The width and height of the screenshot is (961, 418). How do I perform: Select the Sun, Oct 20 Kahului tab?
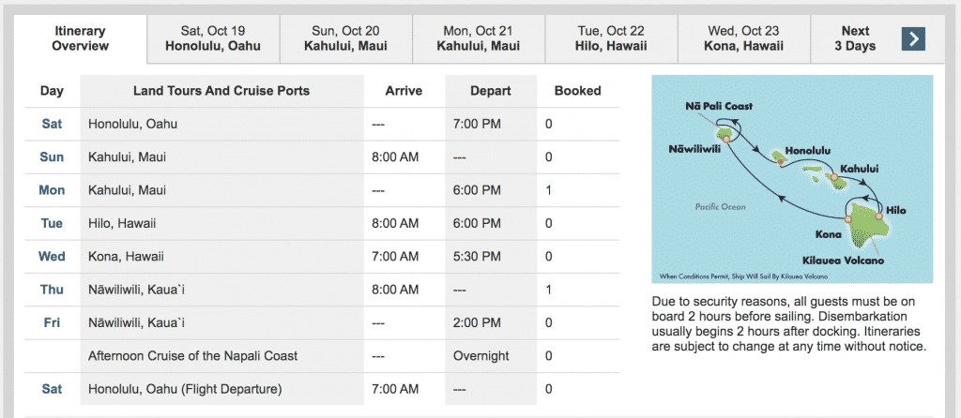pyautogui.click(x=345, y=38)
